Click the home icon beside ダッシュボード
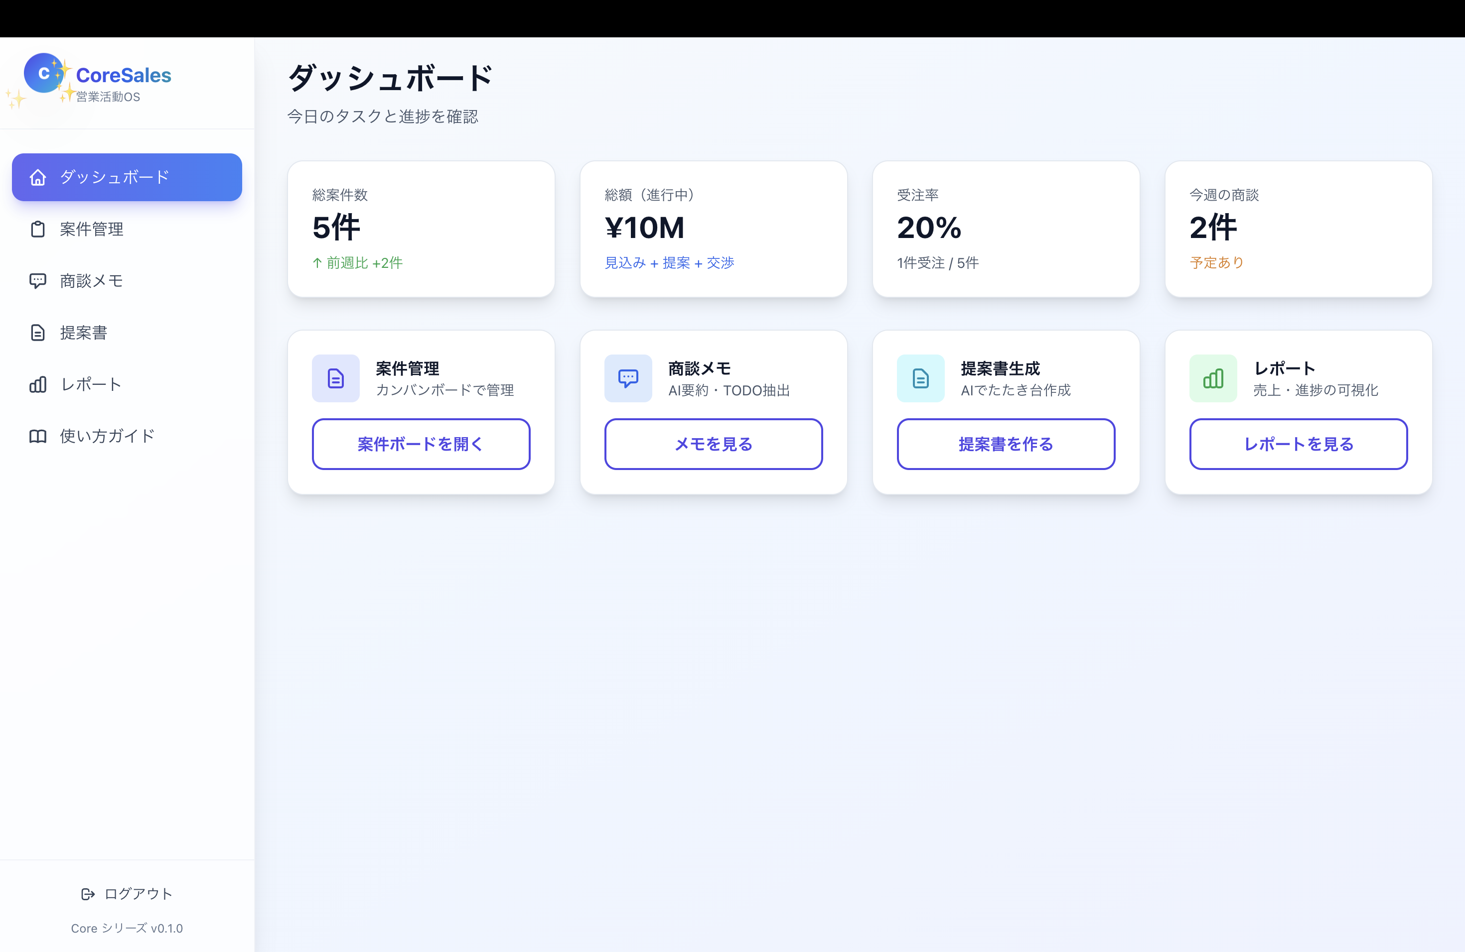Image resolution: width=1465 pixels, height=952 pixels. (x=37, y=177)
